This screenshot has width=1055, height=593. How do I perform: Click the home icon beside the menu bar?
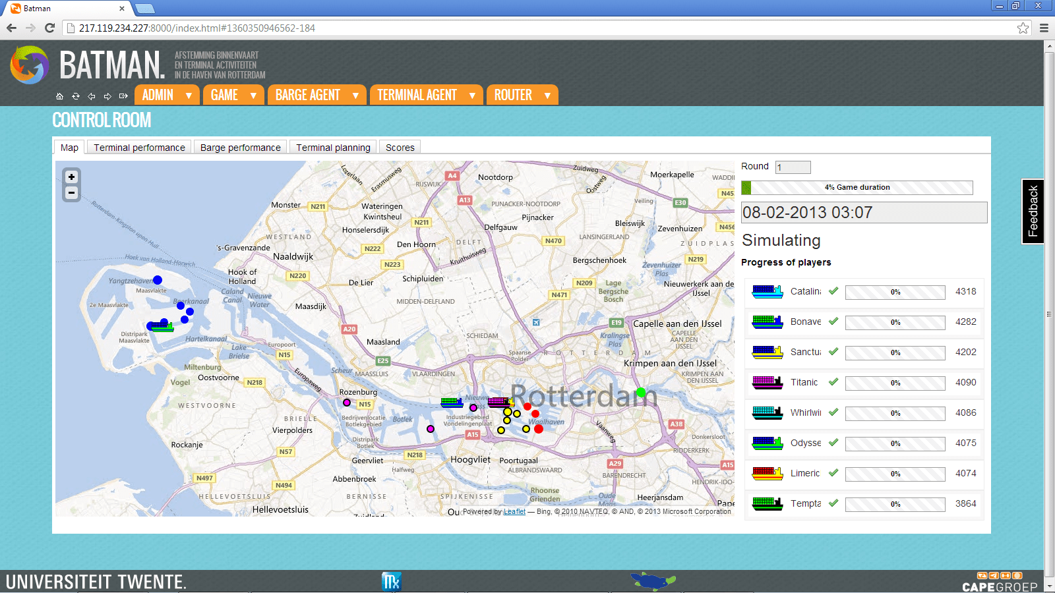coord(59,96)
